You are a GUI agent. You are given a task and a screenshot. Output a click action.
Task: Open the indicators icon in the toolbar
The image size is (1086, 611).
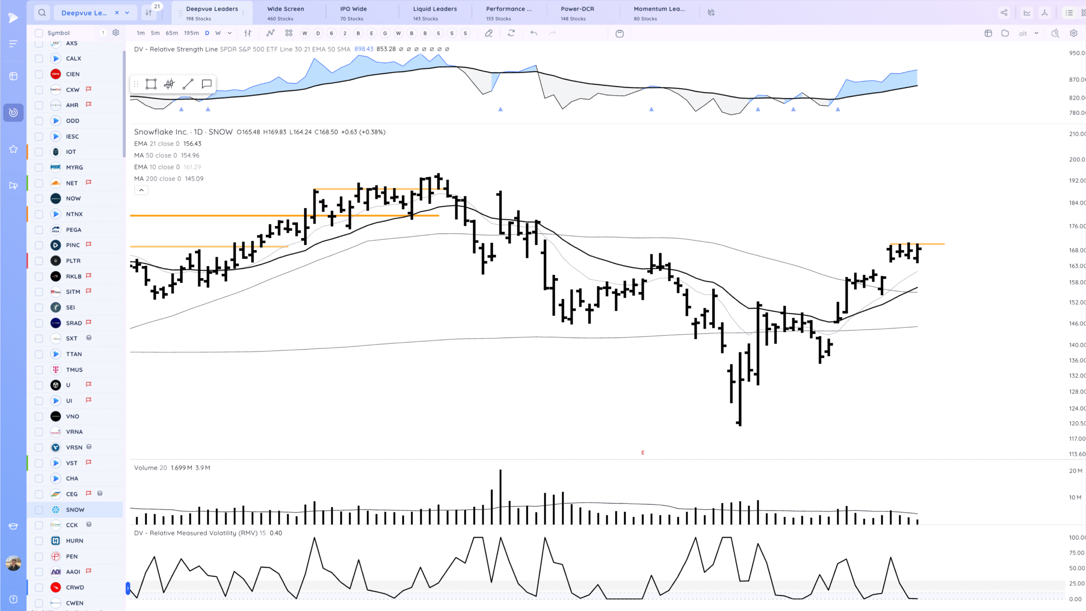(x=270, y=33)
